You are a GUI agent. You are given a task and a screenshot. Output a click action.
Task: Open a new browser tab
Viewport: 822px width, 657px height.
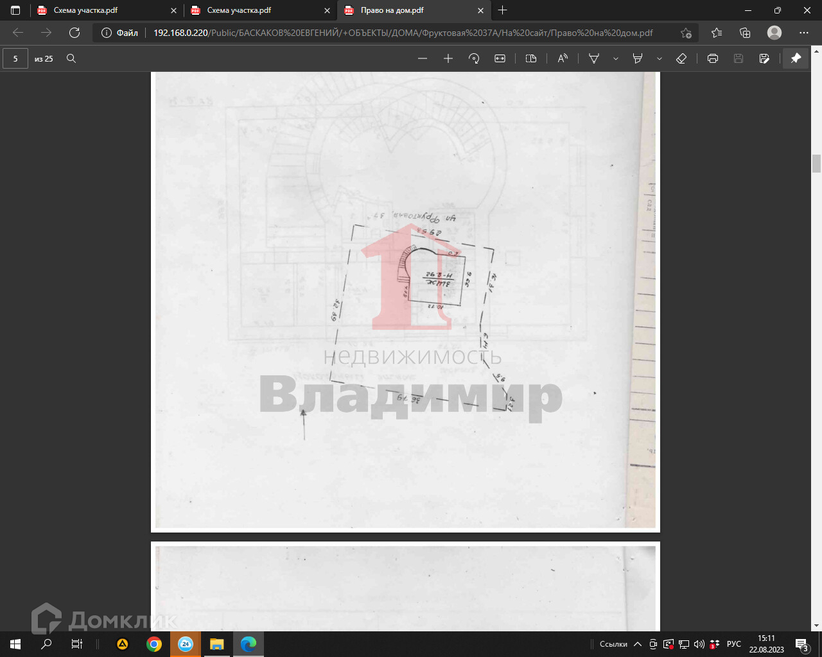[503, 10]
